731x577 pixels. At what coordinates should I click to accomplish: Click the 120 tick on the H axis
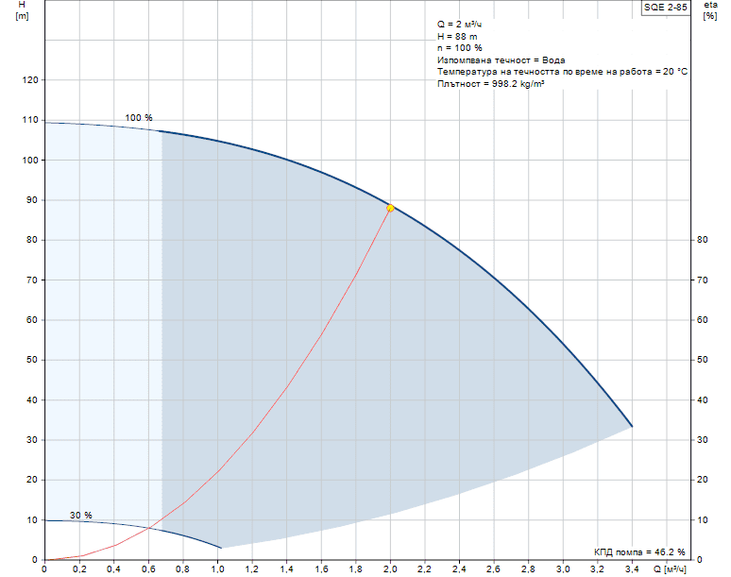(29, 81)
